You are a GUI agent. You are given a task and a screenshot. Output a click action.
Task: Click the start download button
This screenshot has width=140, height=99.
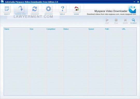click(x=107, y=21)
